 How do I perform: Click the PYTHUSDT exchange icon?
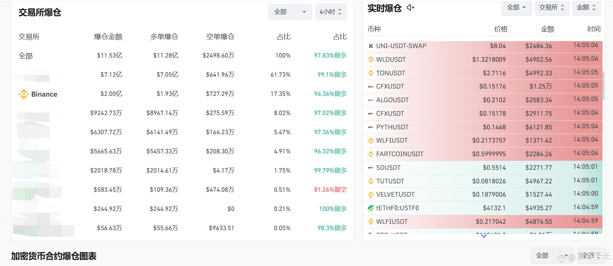pos(371,127)
